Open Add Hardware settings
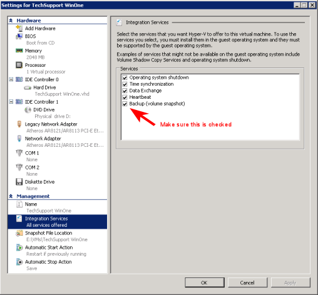The height and width of the screenshot is (295, 318). pyautogui.click(x=40, y=28)
